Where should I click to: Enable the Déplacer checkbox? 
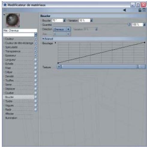pos(36,89)
